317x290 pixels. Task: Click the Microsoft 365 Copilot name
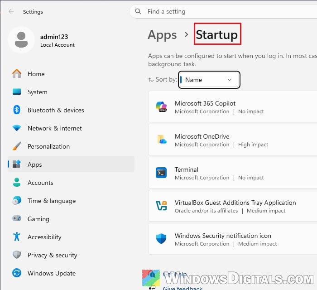(205, 103)
